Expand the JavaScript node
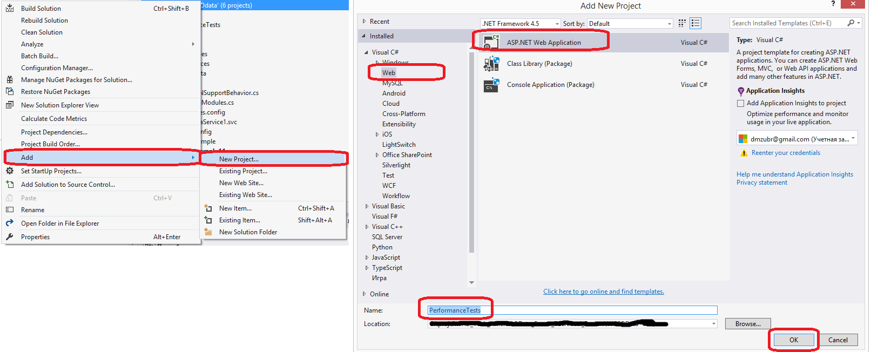This screenshot has width=878, height=352. click(x=367, y=258)
